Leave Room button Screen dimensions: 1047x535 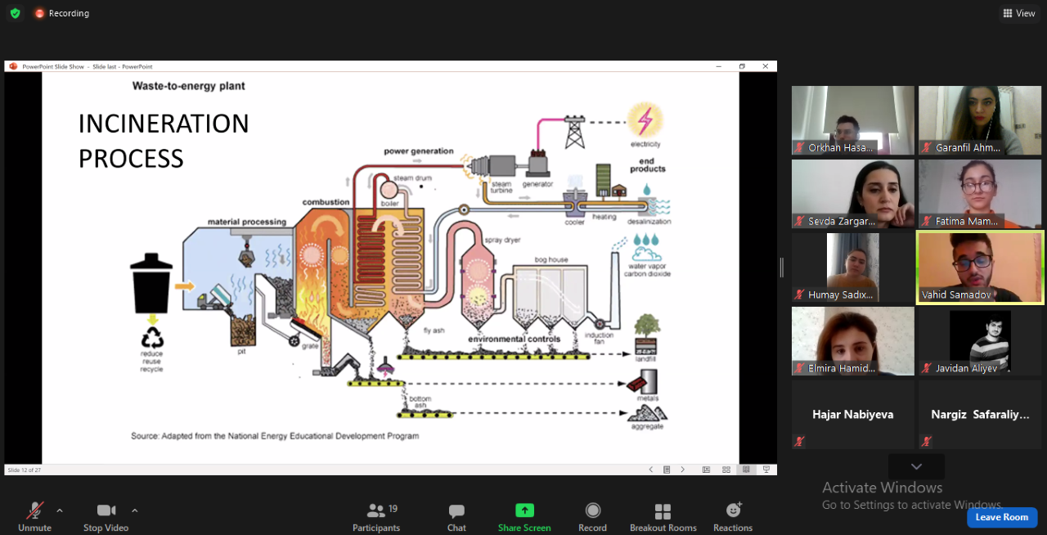click(1001, 517)
